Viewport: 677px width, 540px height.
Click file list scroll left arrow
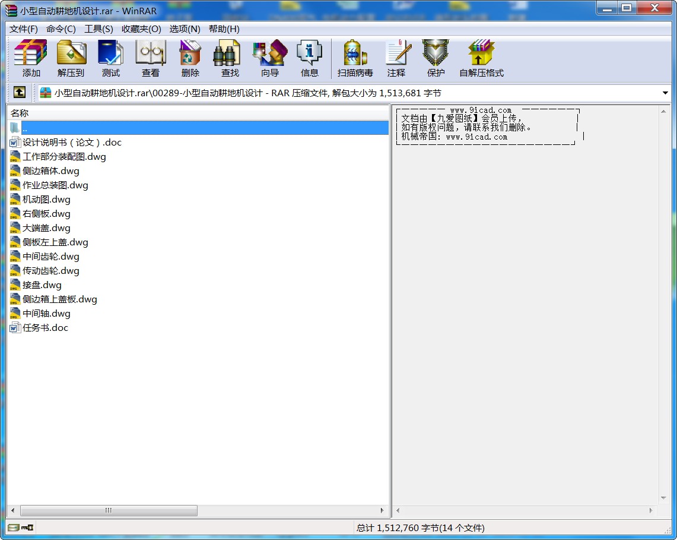coord(13,510)
